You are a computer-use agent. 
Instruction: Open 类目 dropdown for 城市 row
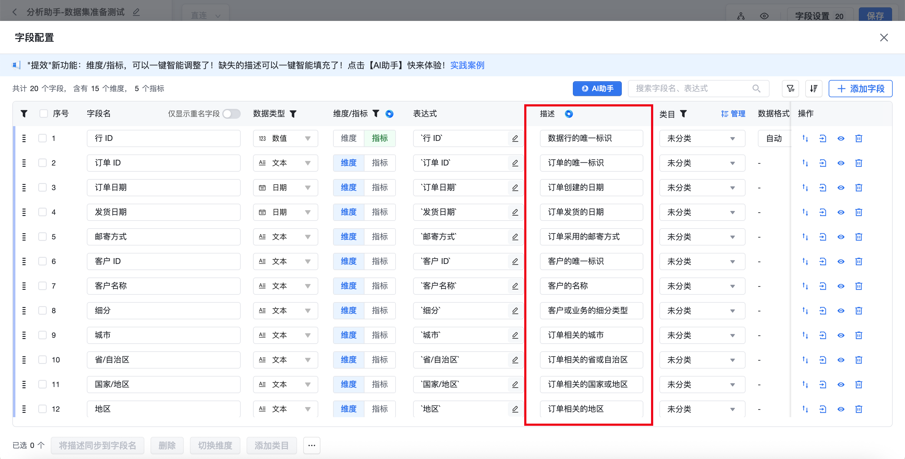tap(702, 335)
